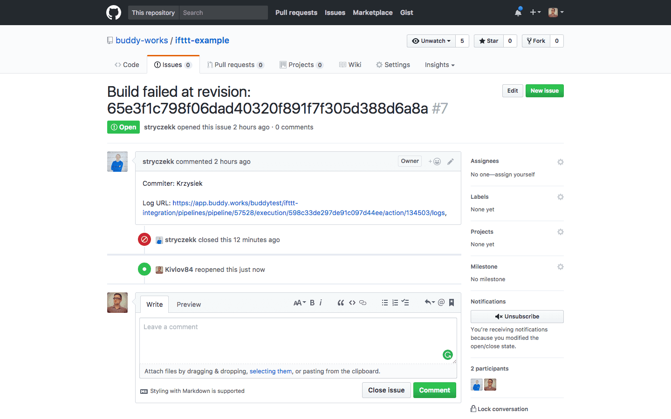
Task: Click stryczekk's avatar beside the comment
Action: point(117,162)
